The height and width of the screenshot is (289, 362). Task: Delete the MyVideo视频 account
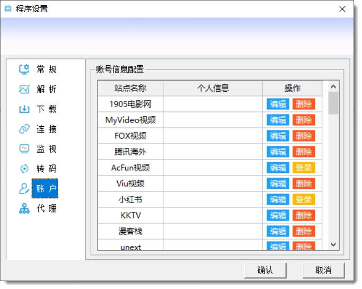[x=304, y=120]
